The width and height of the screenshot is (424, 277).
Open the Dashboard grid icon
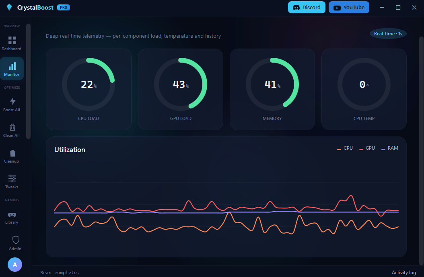12,40
